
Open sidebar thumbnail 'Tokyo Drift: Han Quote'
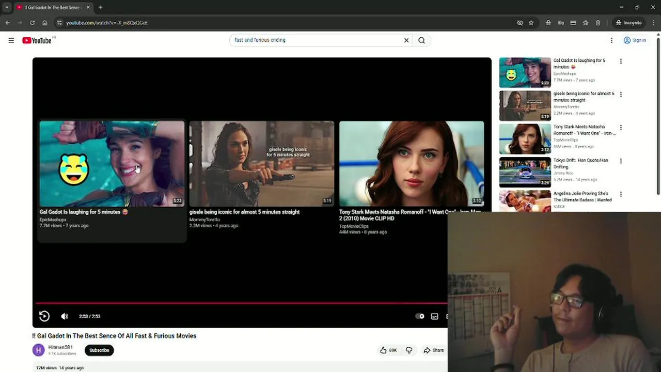pos(525,173)
